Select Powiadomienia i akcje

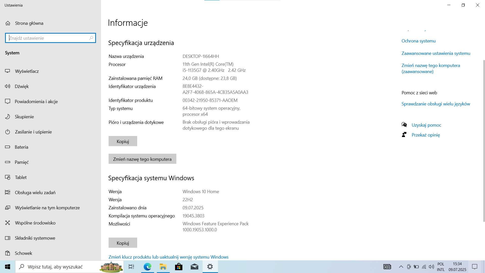(36, 101)
